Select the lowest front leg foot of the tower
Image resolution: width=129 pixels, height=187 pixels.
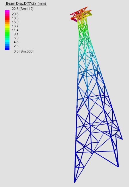pyautogui.click(x=75, y=182)
